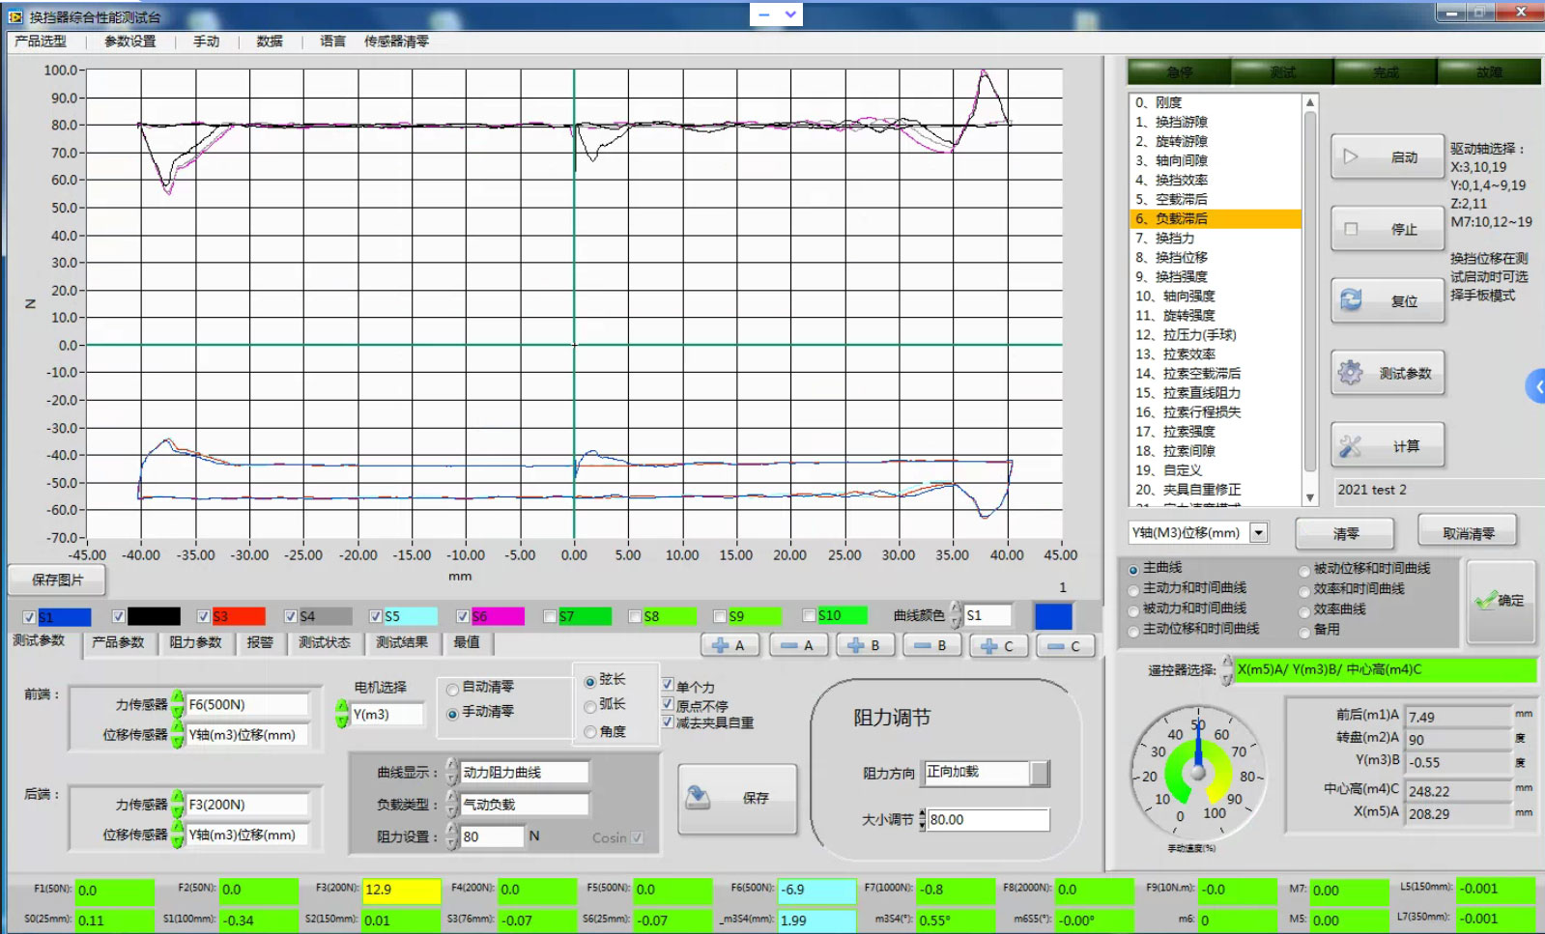Toggle the 单个力 checkbox
Viewport: 1545px width, 934px height.
668,684
